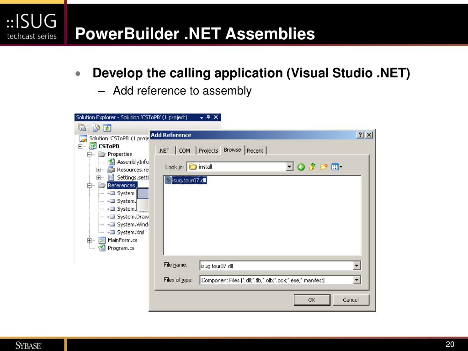Select the Browse tab
The height and width of the screenshot is (351, 468).
pos(232,150)
